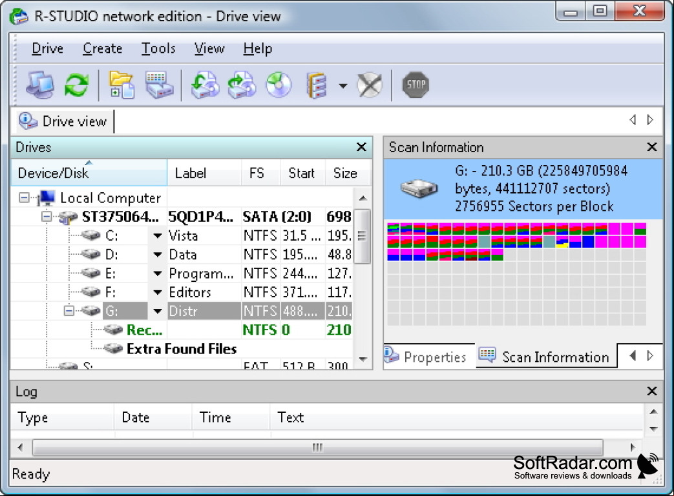Click the Open Image toolbar icon
This screenshot has height=496, width=674.
pyautogui.click(x=205, y=84)
